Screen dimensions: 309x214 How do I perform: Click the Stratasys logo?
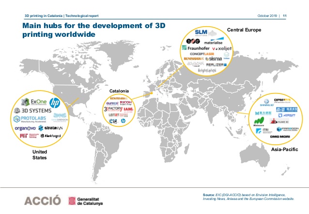pyautogui.click(x=50, y=128)
